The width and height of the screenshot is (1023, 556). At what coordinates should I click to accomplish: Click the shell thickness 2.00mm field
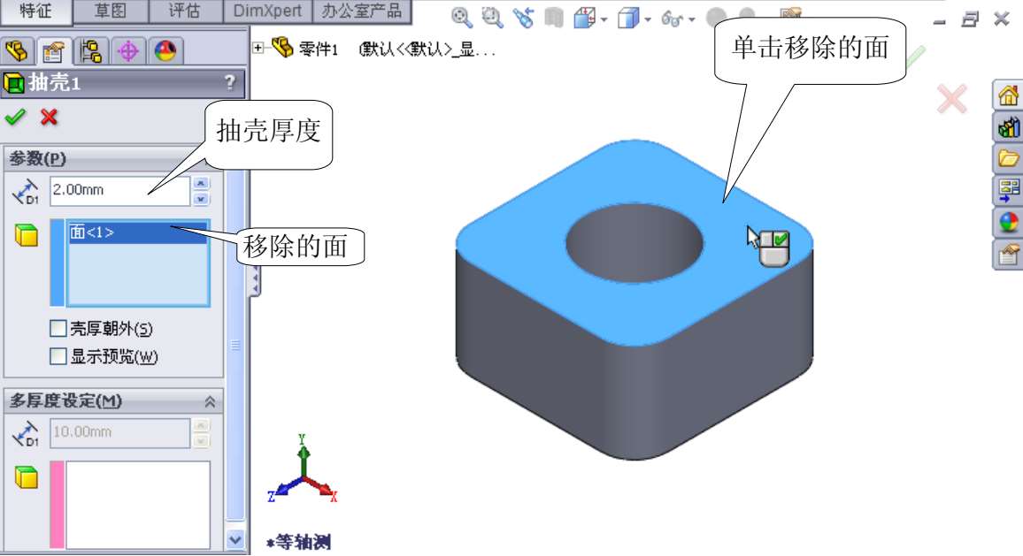tap(118, 190)
